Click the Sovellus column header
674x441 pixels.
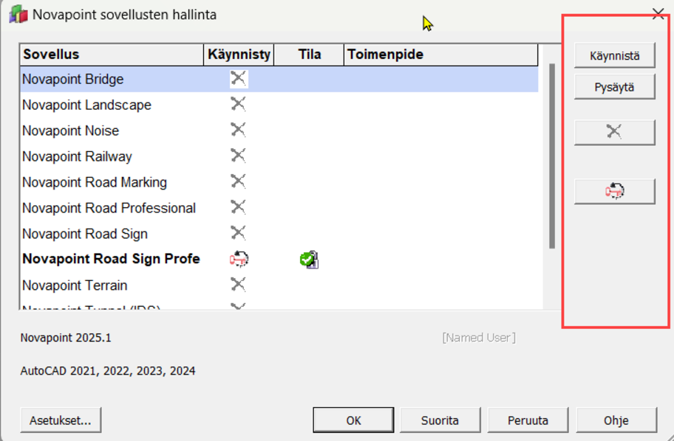pyautogui.click(x=112, y=55)
